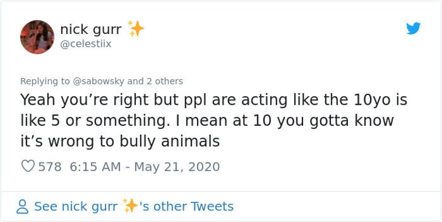Image resolution: width=442 pixels, height=222 pixels.
Task: Click the text "it's wrong to bully animals"
Action: (120, 142)
